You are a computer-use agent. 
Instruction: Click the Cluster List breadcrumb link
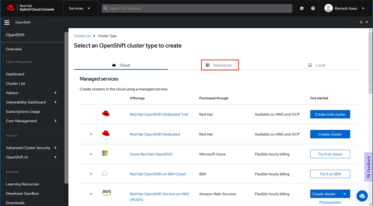(x=82, y=36)
